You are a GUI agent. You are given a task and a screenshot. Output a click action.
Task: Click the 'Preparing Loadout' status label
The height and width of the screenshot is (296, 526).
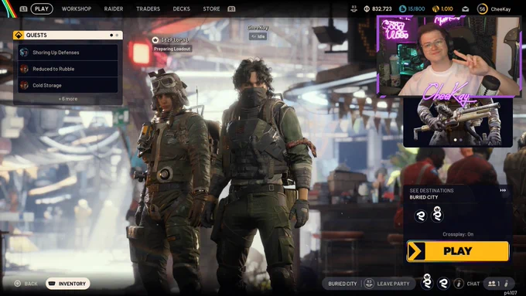pos(172,49)
